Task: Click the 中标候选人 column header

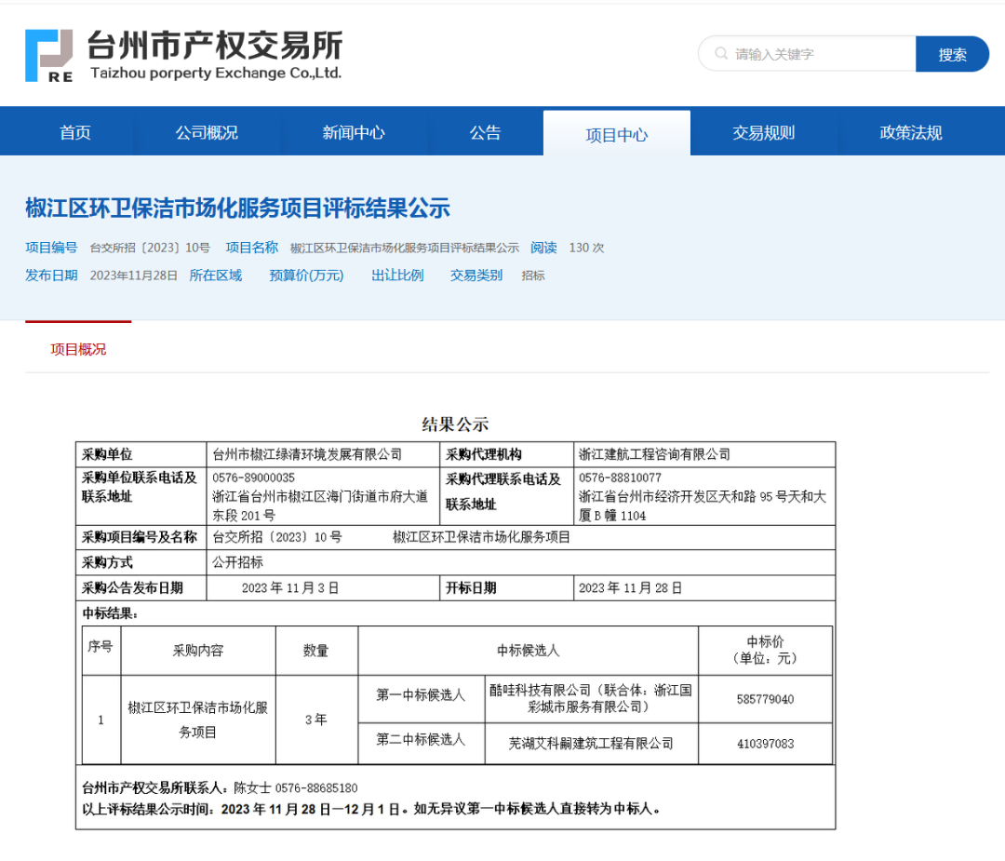Action: [x=529, y=651]
